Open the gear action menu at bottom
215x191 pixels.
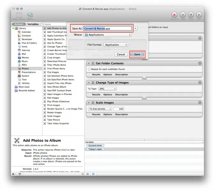[x=14, y=174]
